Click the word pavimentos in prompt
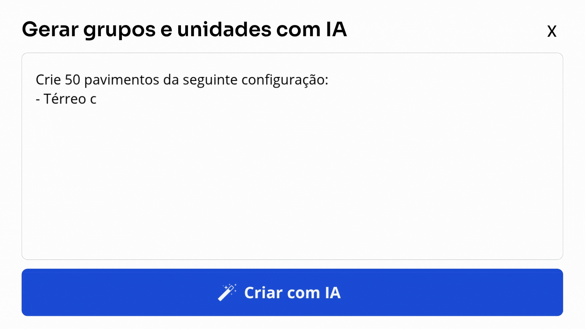 [x=122, y=80]
